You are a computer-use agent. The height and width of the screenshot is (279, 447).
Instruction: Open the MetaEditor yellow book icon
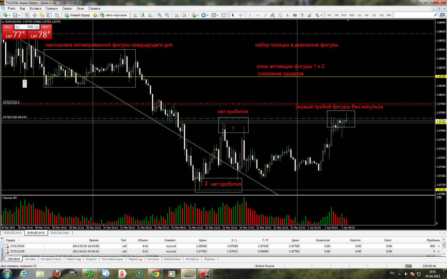[95, 15]
